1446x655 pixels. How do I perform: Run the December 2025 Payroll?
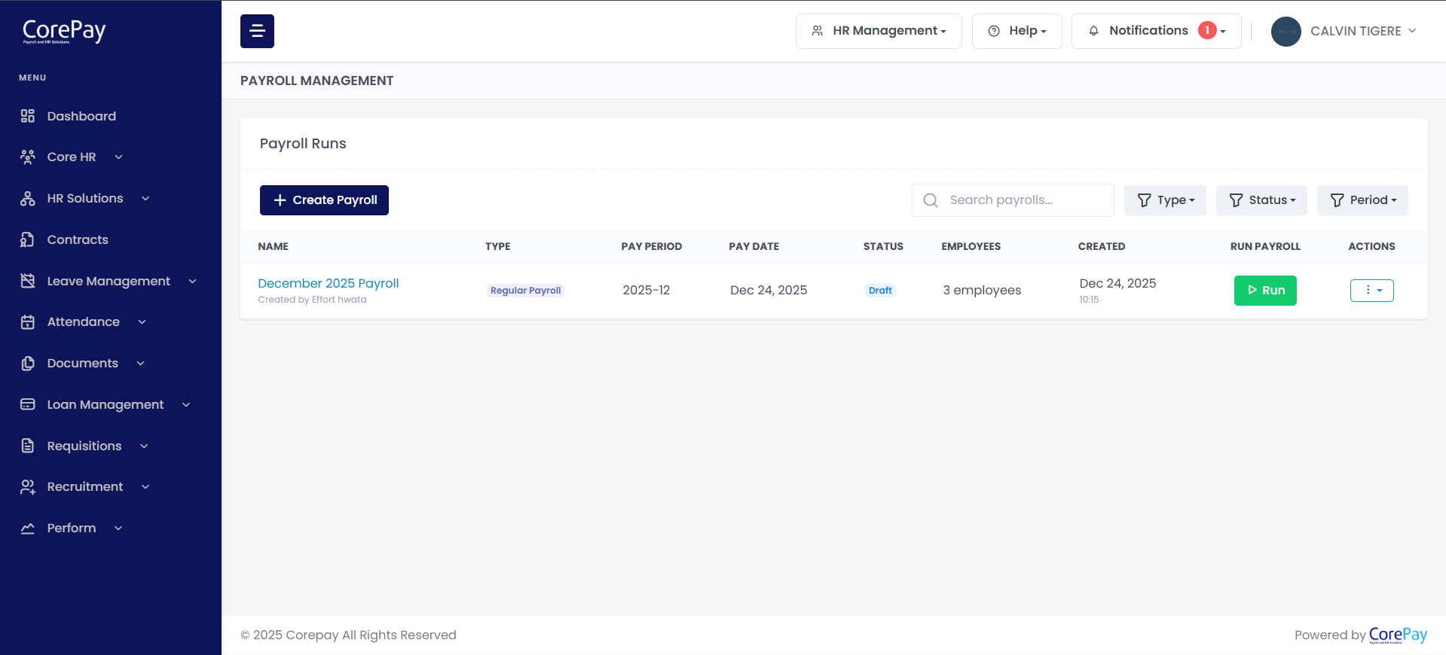click(x=1265, y=291)
